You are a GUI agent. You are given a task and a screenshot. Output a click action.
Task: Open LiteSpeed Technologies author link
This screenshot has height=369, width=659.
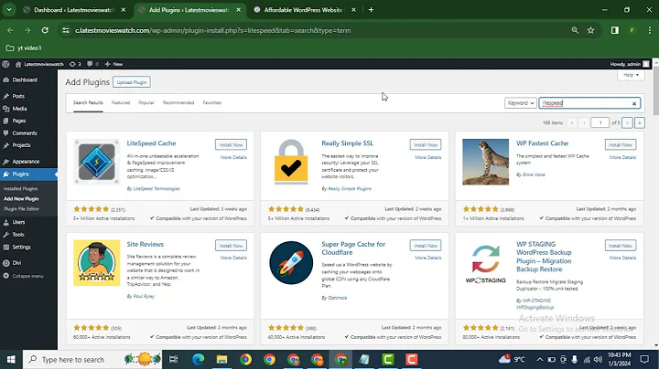pos(157,189)
